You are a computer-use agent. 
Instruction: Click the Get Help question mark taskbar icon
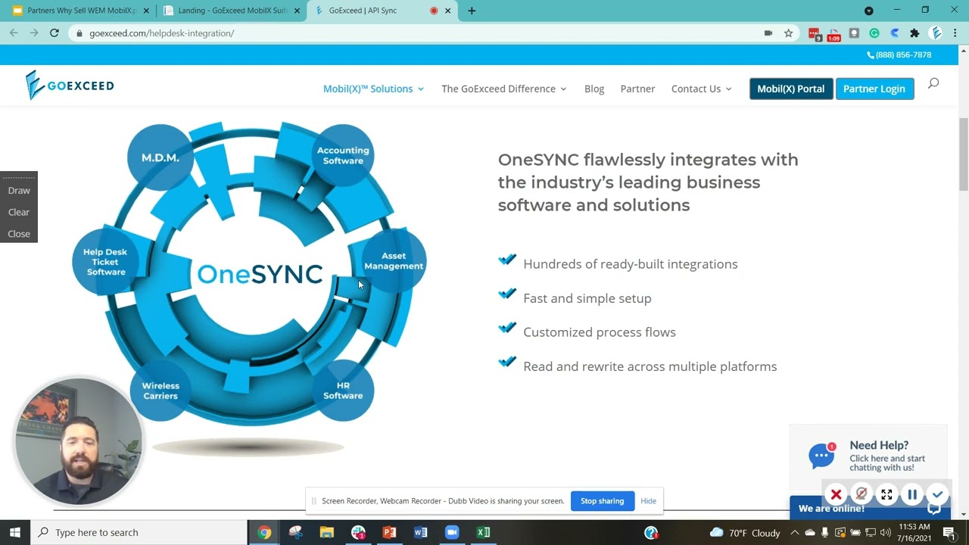[651, 532]
